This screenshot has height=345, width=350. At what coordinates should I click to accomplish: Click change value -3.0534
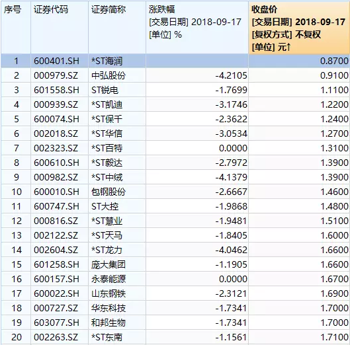click(232, 134)
